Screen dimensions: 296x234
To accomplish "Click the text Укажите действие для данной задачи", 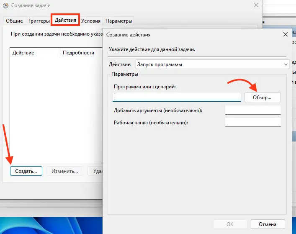I will [x=152, y=49].
